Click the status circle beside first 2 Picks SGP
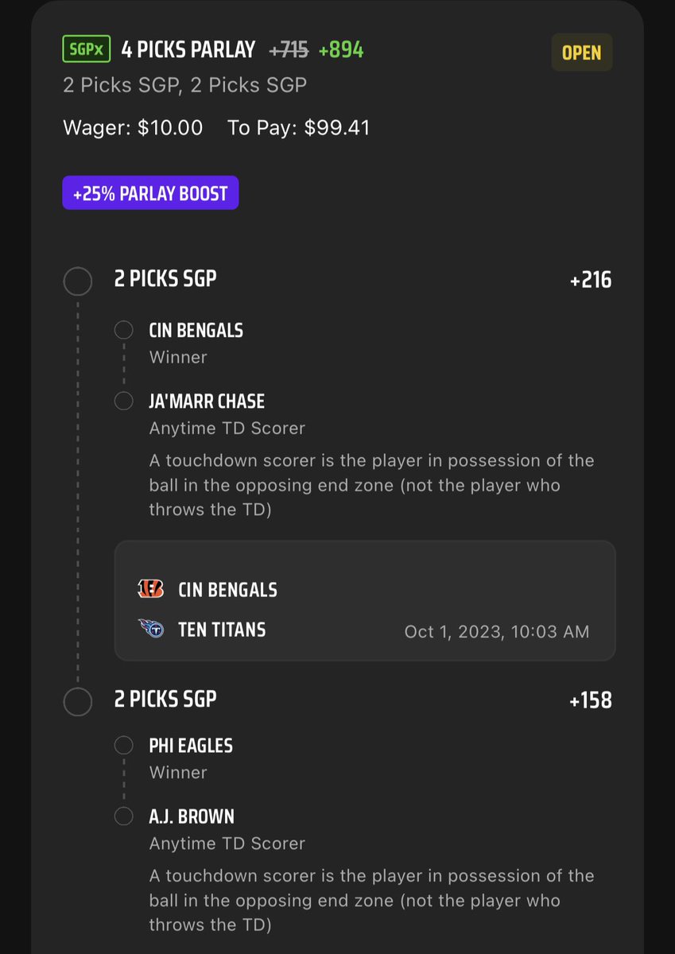 [x=77, y=281]
